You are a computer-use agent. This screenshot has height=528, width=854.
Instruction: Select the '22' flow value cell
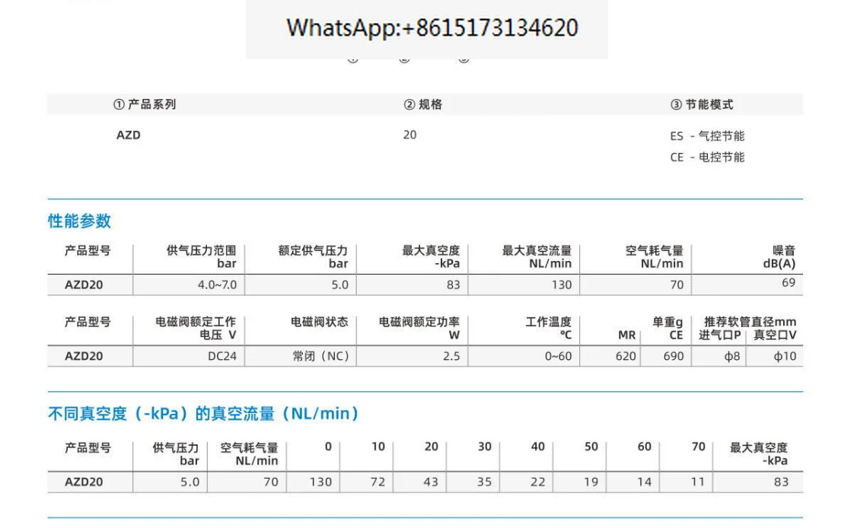(x=537, y=482)
